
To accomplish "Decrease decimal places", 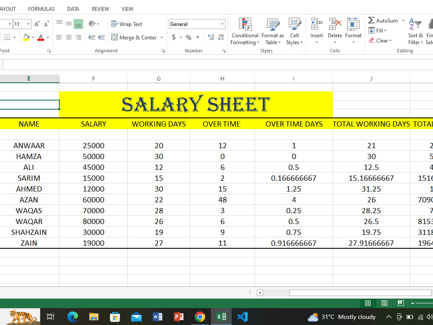I will [221, 37].
